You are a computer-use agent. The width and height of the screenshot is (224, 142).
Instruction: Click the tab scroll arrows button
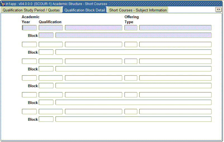pos(218,10)
